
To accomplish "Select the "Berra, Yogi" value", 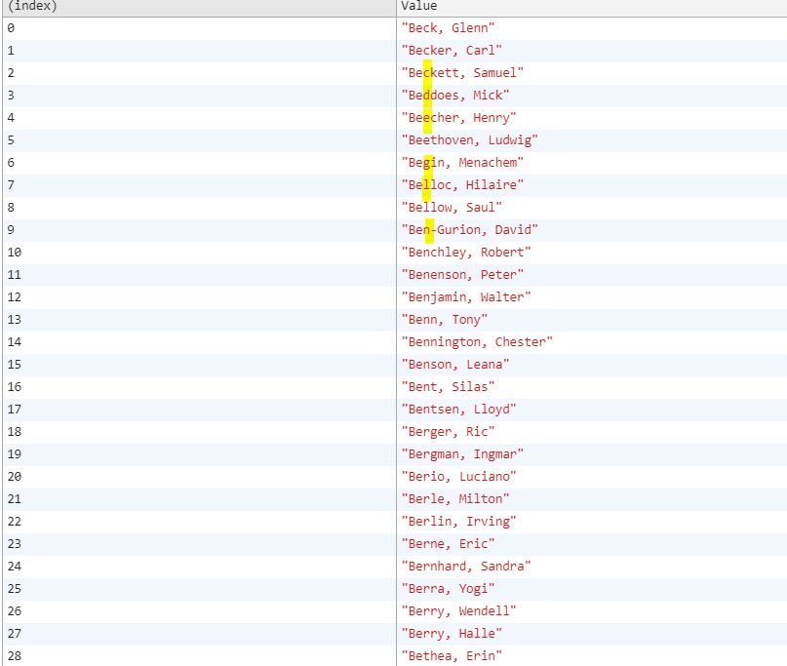I will tap(448, 589).
